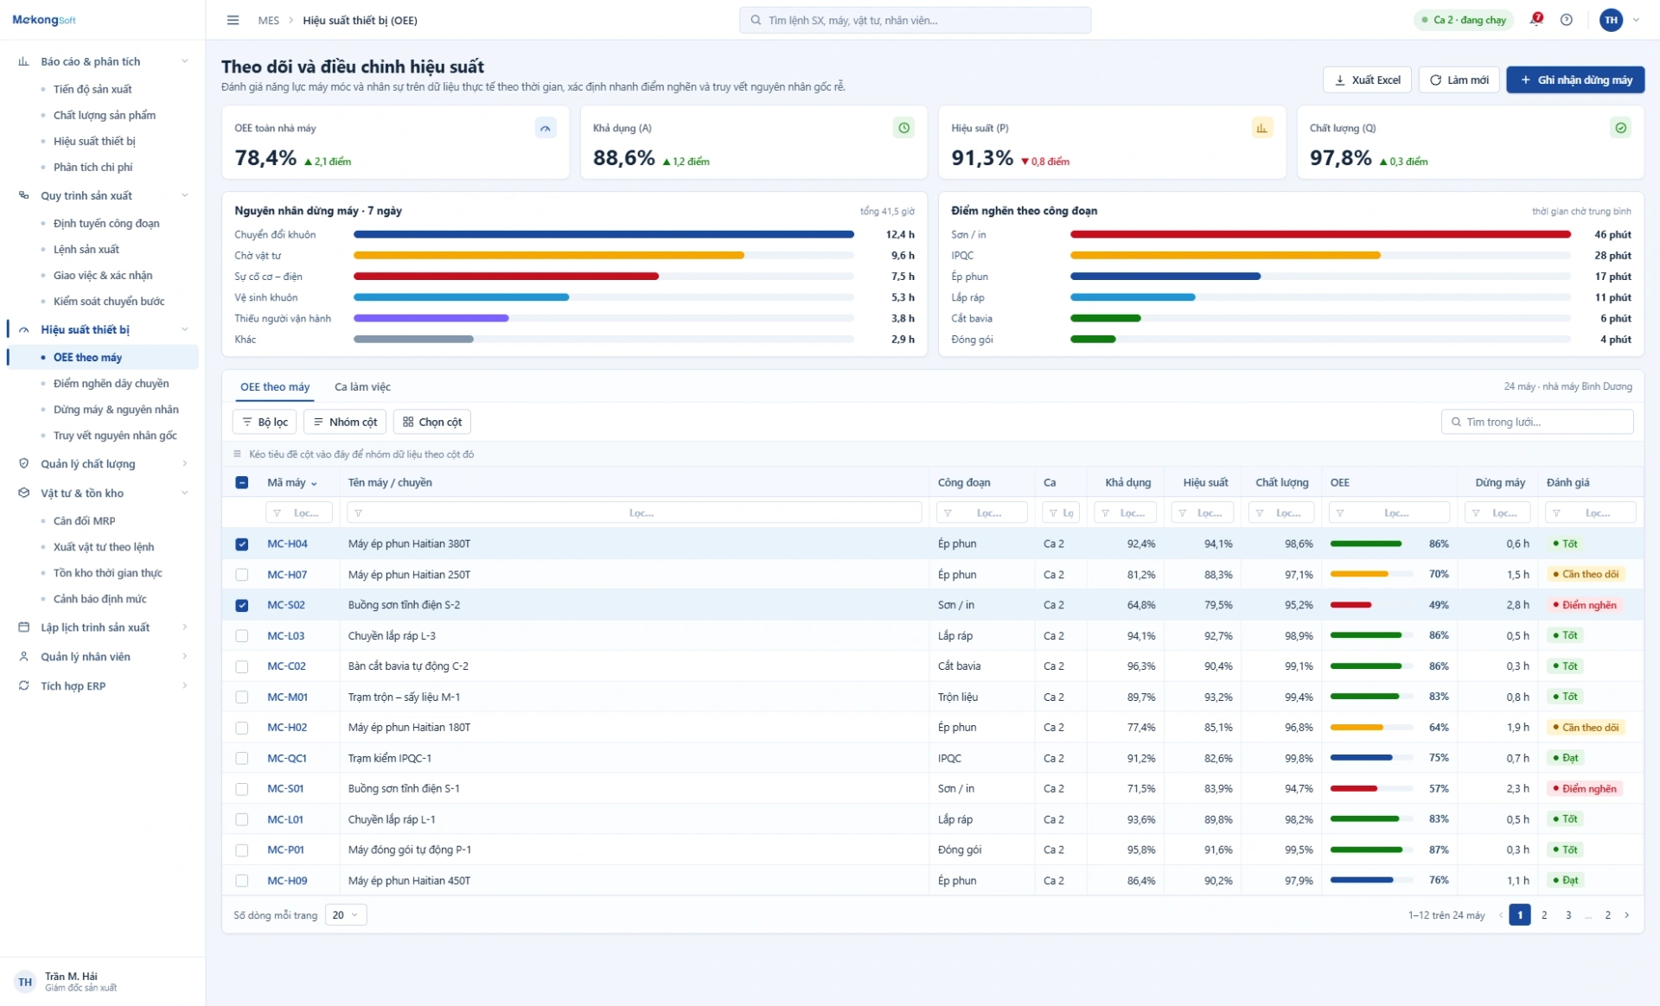
Task: Click the Chọn cột button
Action: [x=432, y=422]
